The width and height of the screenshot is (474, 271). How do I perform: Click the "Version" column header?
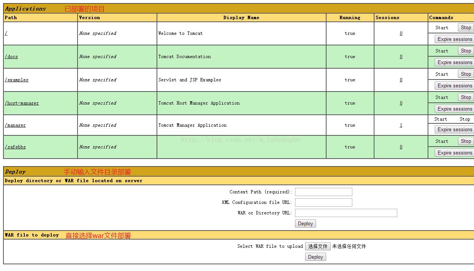click(x=89, y=18)
